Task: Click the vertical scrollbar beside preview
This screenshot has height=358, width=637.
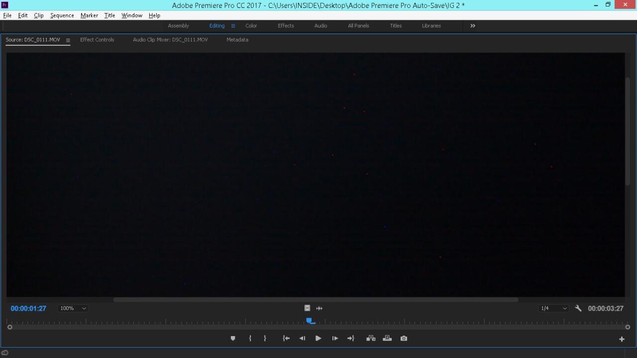Action: [628, 132]
